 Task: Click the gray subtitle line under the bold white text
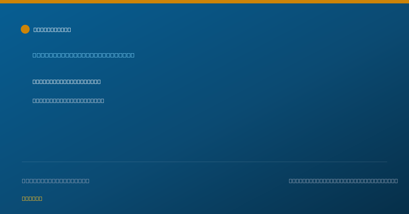pos(68,101)
